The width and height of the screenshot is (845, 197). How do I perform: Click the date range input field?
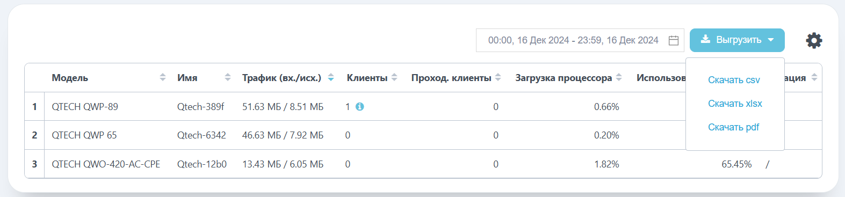point(580,40)
